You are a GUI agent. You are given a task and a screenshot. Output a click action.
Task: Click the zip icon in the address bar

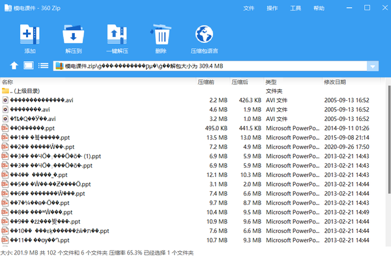point(59,66)
